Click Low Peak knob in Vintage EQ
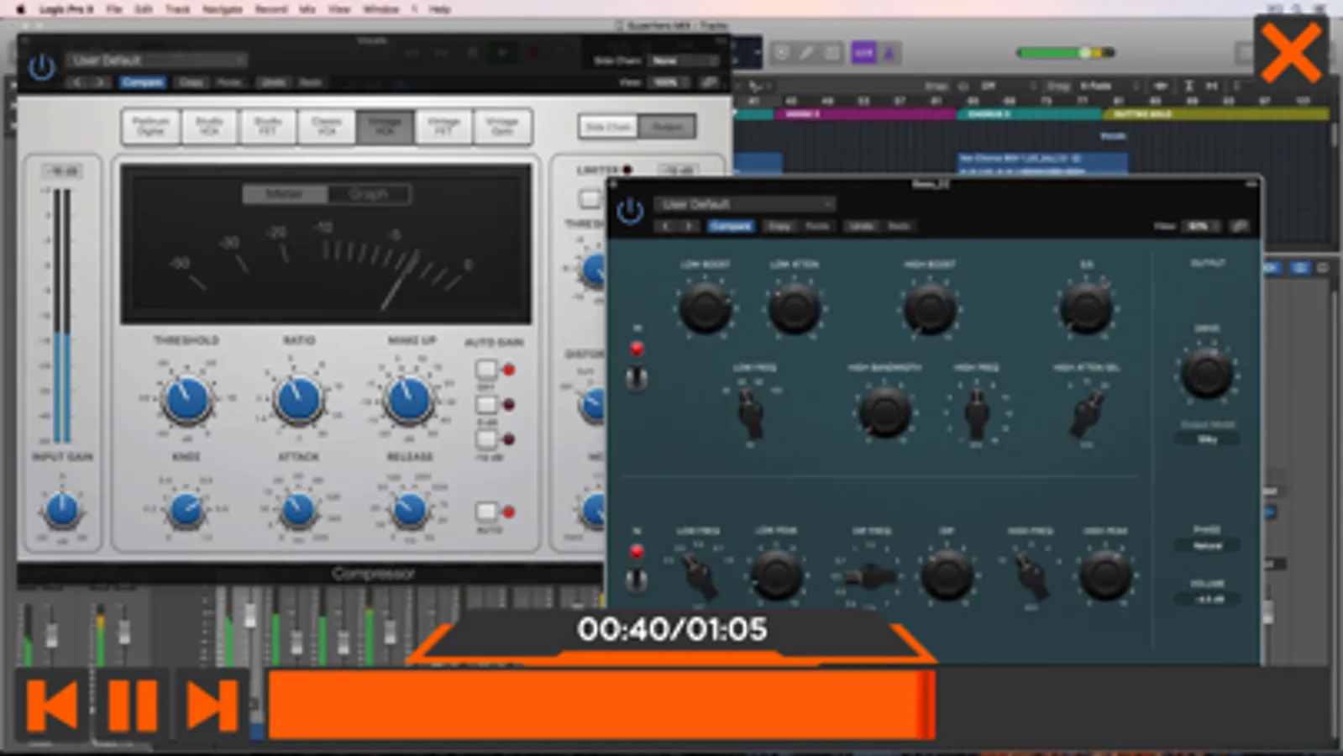Viewport: 1343px width, 756px height. point(776,575)
